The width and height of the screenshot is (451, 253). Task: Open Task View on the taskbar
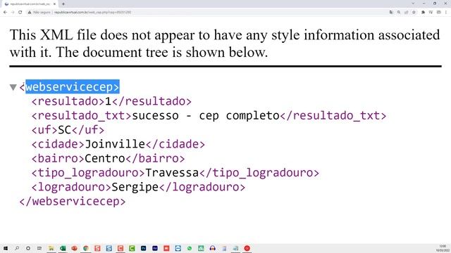(39, 248)
